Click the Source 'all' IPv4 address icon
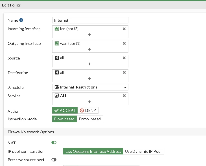 tap(57, 58)
